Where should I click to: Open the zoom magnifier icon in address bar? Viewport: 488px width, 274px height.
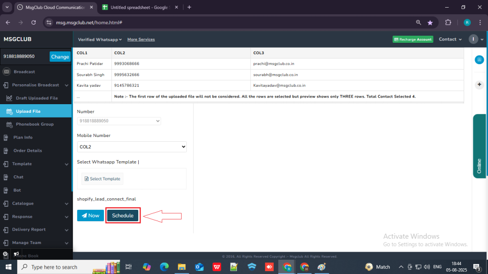pyautogui.click(x=418, y=22)
